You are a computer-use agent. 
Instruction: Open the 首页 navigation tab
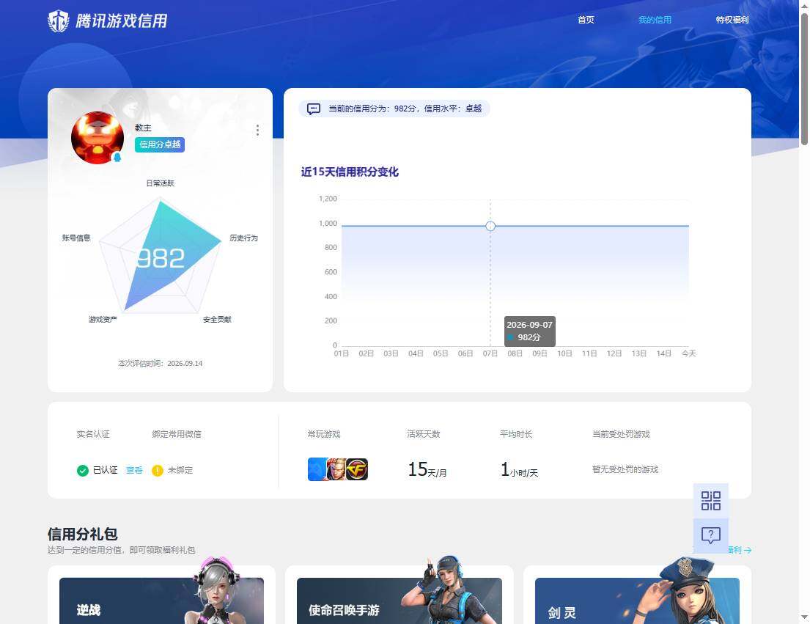(x=586, y=20)
